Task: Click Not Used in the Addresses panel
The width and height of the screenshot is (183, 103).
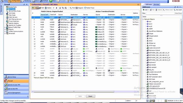Action: click(178, 10)
